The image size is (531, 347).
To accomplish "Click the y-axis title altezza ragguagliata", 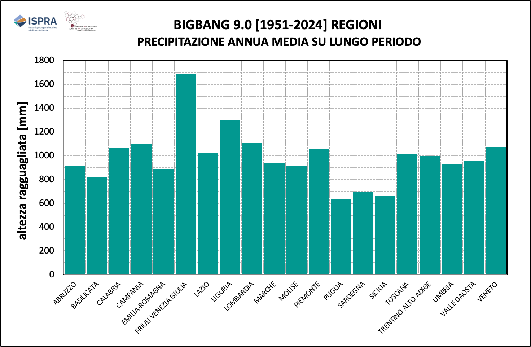I will (x=22, y=171).
